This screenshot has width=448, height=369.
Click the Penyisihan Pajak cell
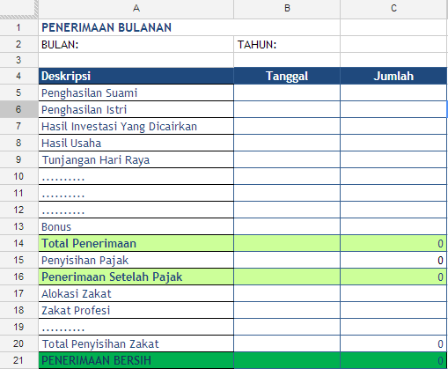click(136, 260)
